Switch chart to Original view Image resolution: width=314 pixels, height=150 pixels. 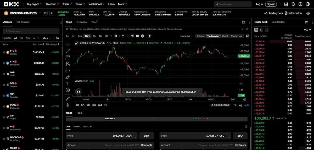click(x=201, y=36)
